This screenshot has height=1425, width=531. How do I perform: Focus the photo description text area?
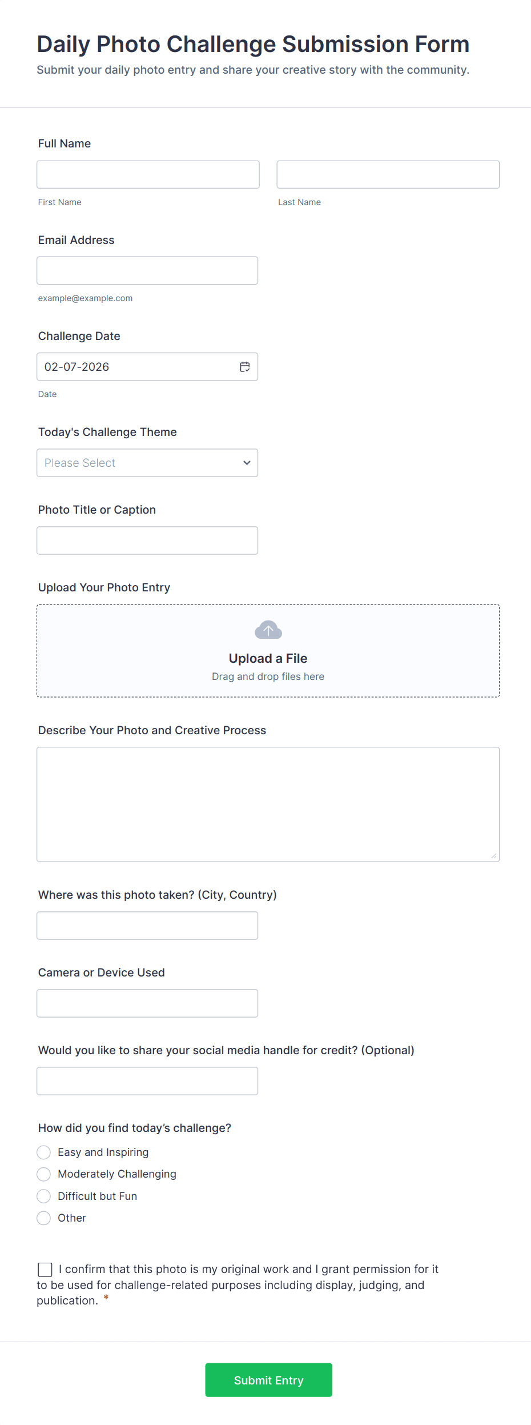[x=268, y=804]
